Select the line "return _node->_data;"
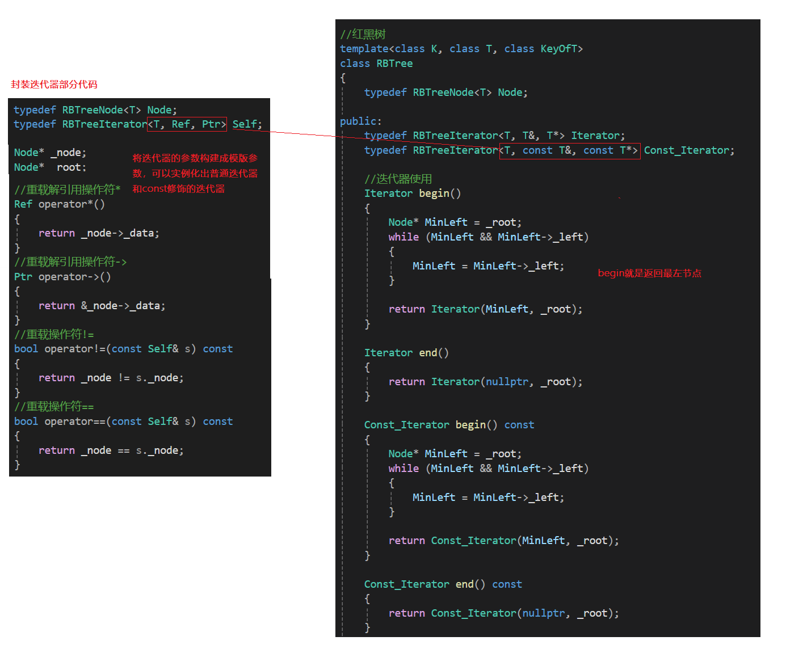Image resolution: width=786 pixels, height=649 pixels. point(99,233)
